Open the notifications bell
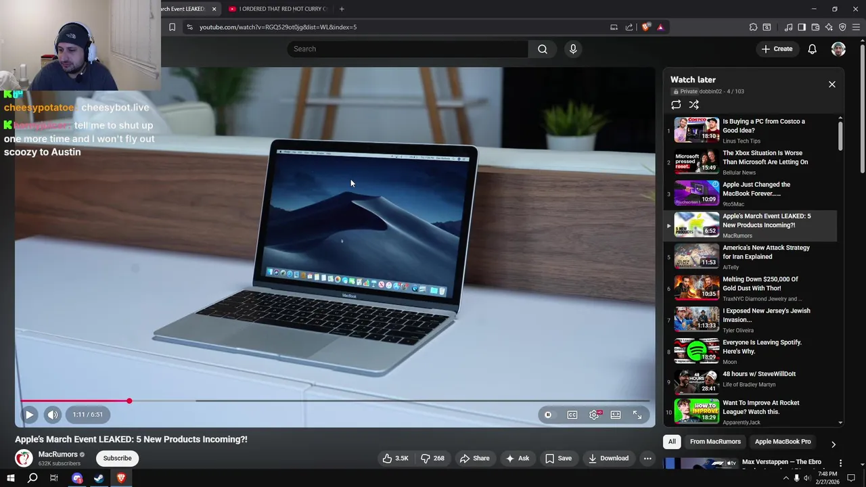The width and height of the screenshot is (866, 487). (812, 49)
